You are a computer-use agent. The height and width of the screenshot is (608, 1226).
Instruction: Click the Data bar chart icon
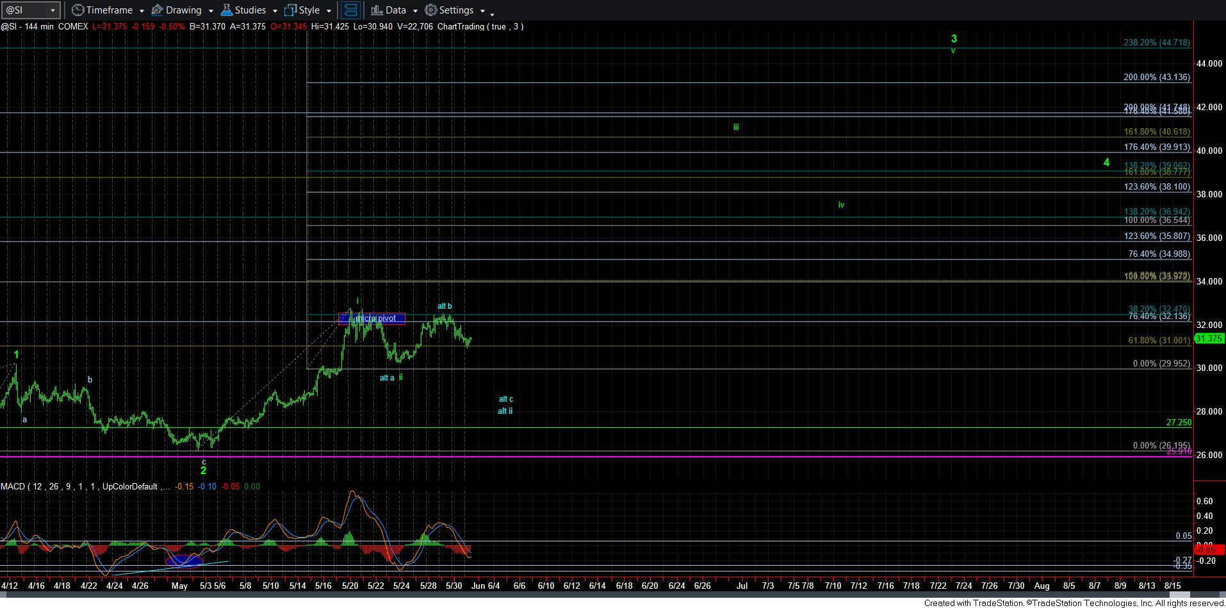pyautogui.click(x=377, y=10)
